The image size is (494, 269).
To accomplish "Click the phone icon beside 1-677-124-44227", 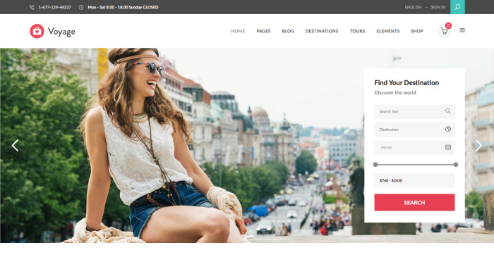I will [x=32, y=7].
